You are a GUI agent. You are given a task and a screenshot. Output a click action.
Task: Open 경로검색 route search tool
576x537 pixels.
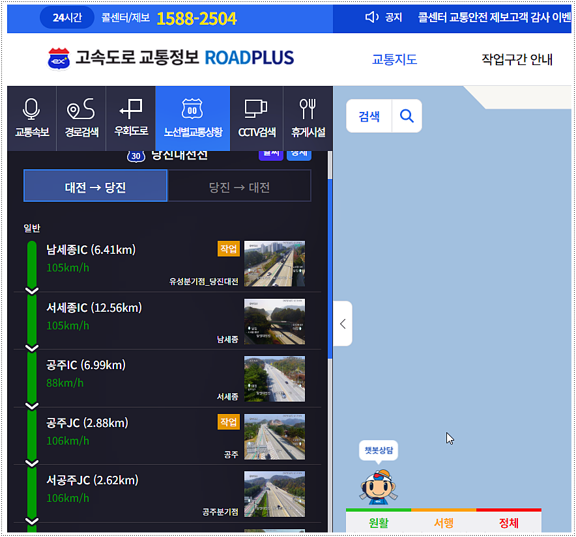(80, 118)
